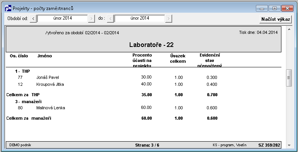
Task: Select 'Celkem za THP' total row label
Action: click(23, 95)
